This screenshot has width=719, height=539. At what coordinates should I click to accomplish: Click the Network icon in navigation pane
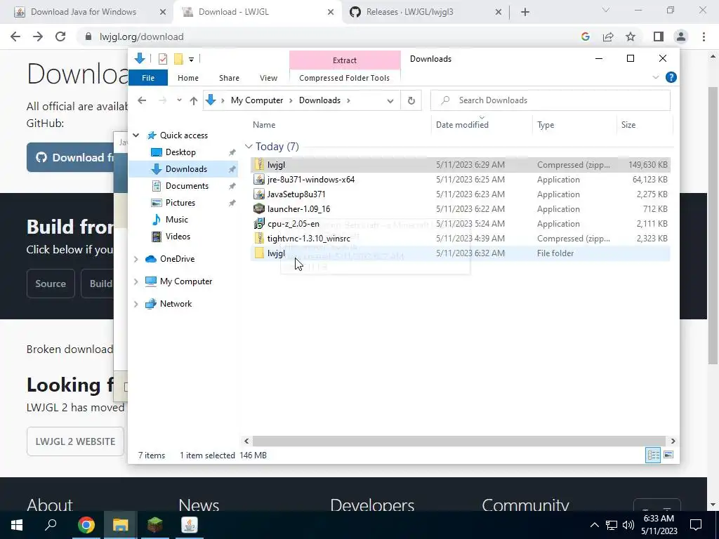tap(151, 304)
